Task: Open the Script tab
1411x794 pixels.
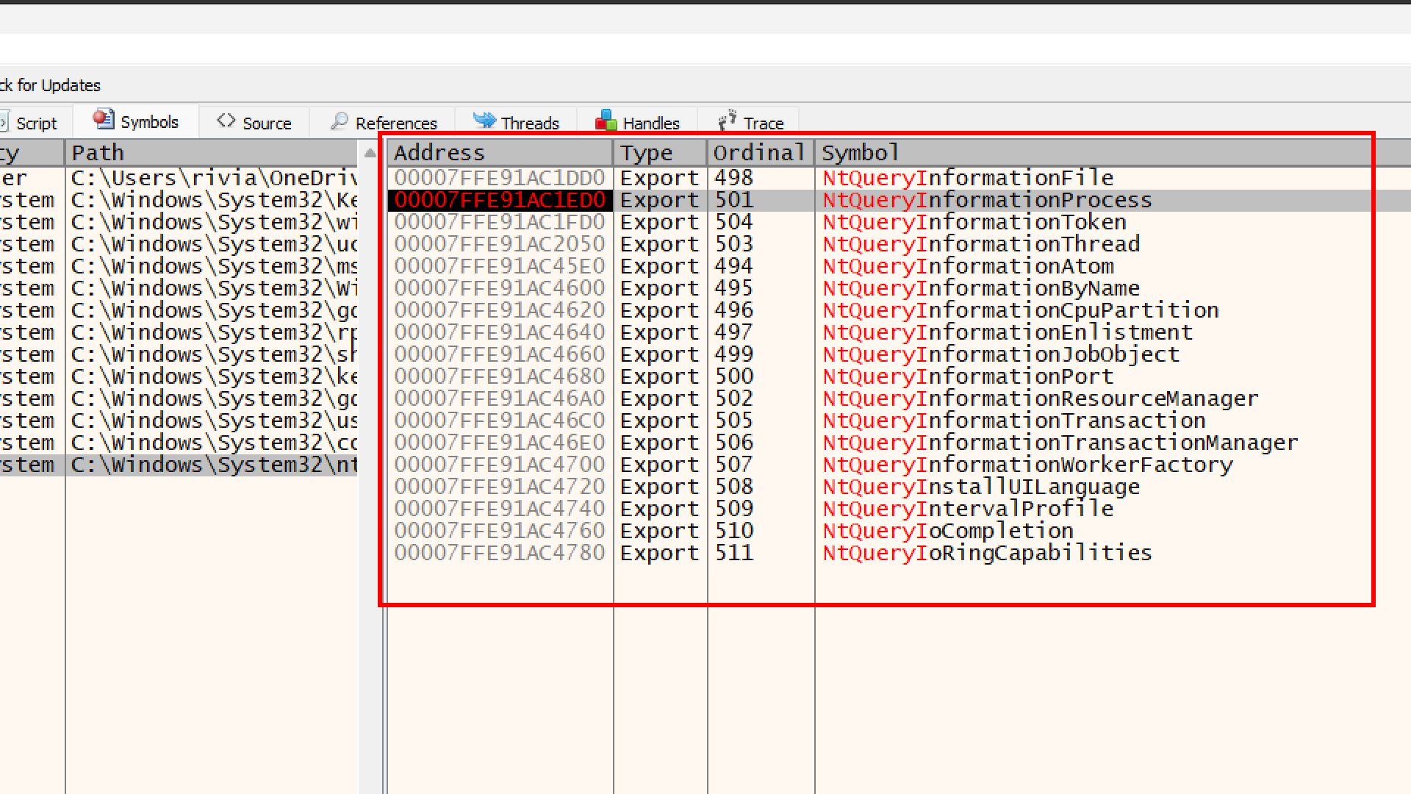Action: click(x=35, y=124)
